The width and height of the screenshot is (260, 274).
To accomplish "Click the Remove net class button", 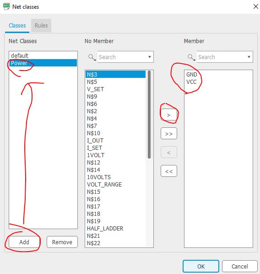I will (x=62, y=242).
